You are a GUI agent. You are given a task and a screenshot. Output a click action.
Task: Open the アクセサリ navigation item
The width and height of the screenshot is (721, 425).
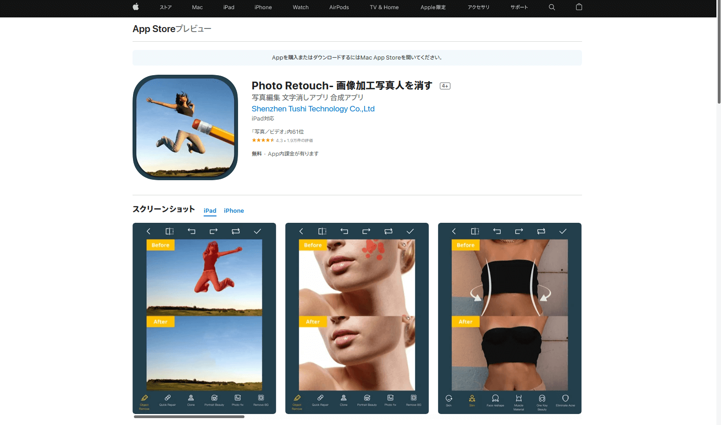478,7
